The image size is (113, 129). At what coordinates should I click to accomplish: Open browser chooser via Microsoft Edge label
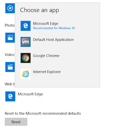pyautogui.click(x=30, y=94)
